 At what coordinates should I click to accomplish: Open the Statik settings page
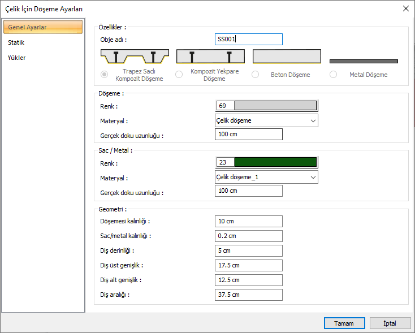[x=16, y=42]
